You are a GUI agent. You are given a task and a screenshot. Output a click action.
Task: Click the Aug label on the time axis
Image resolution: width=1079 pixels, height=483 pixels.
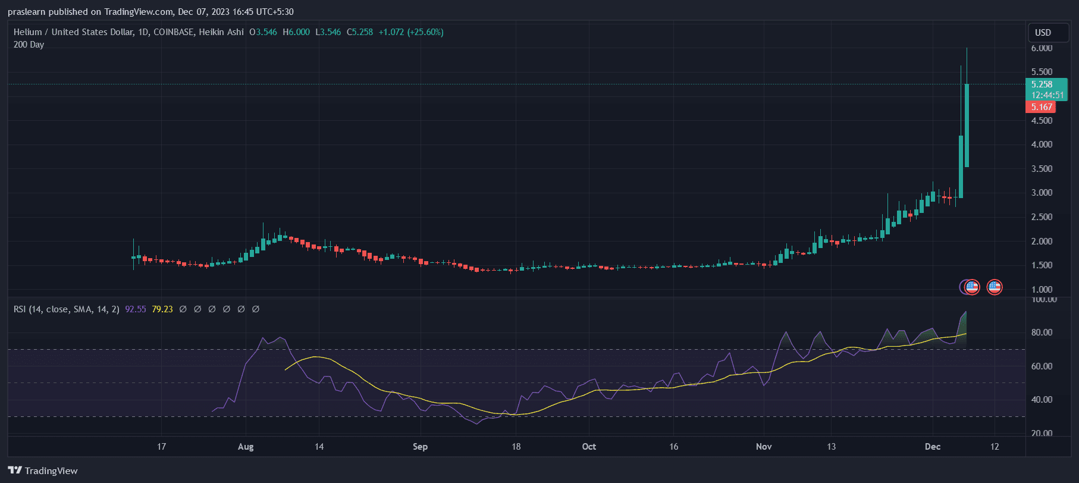tap(246, 447)
